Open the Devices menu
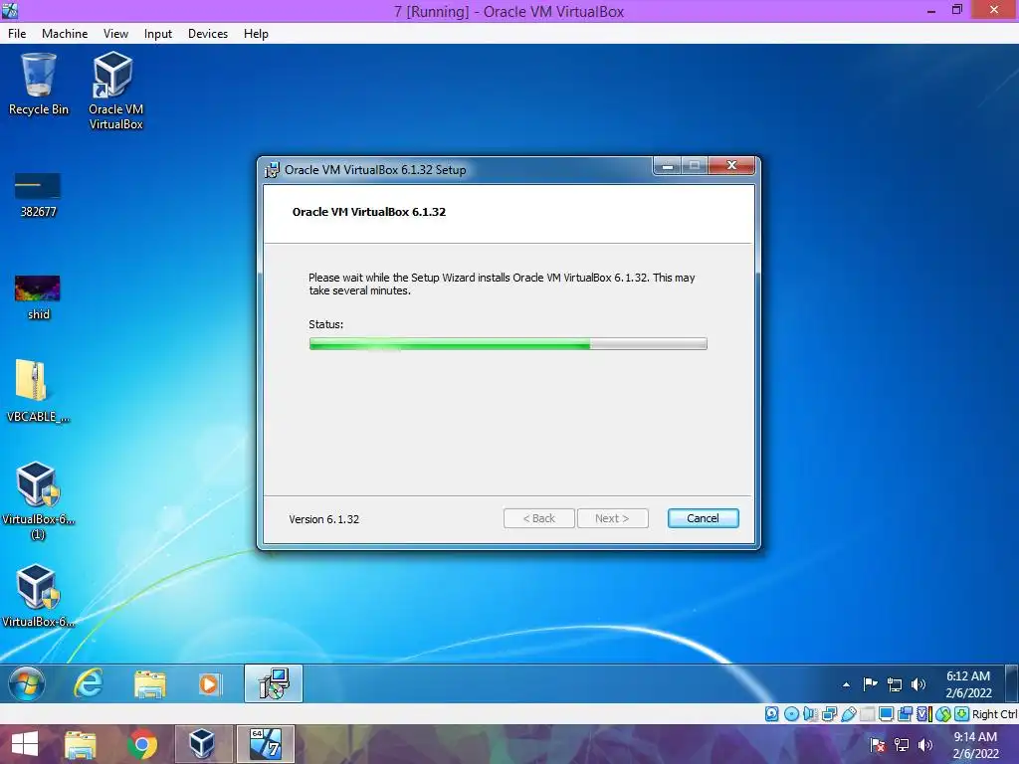 point(208,34)
